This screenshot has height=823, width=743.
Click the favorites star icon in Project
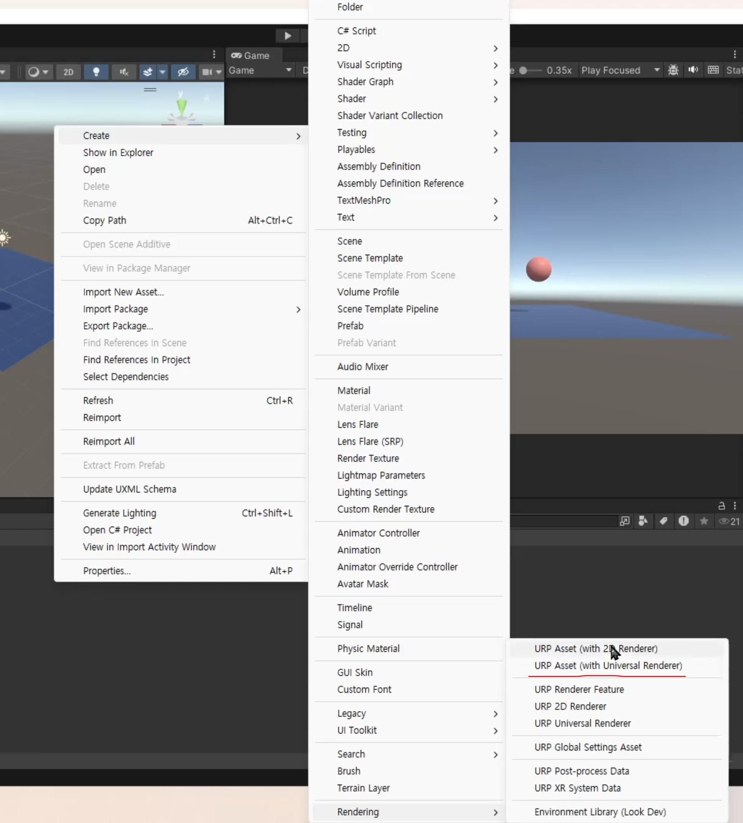(704, 521)
